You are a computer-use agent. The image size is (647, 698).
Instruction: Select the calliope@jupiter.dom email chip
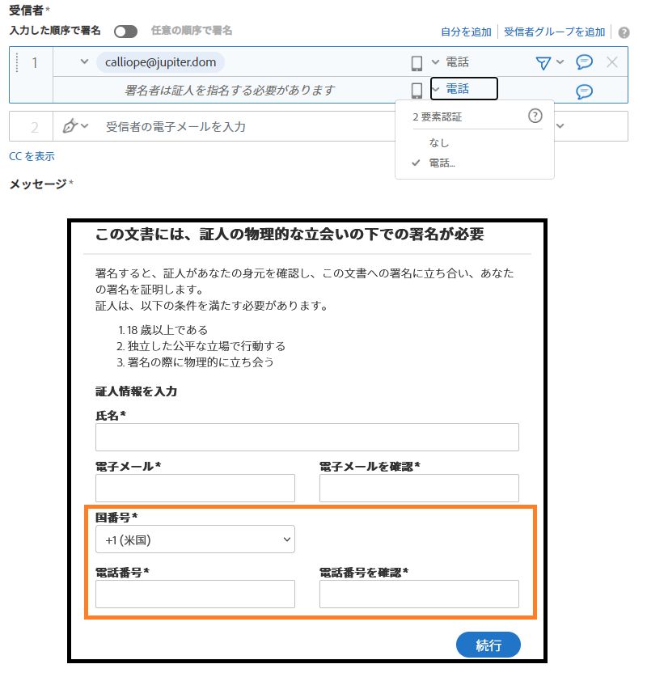161,62
